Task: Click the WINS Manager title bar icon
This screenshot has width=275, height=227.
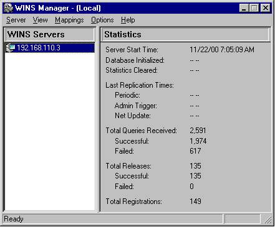Action: [9, 8]
